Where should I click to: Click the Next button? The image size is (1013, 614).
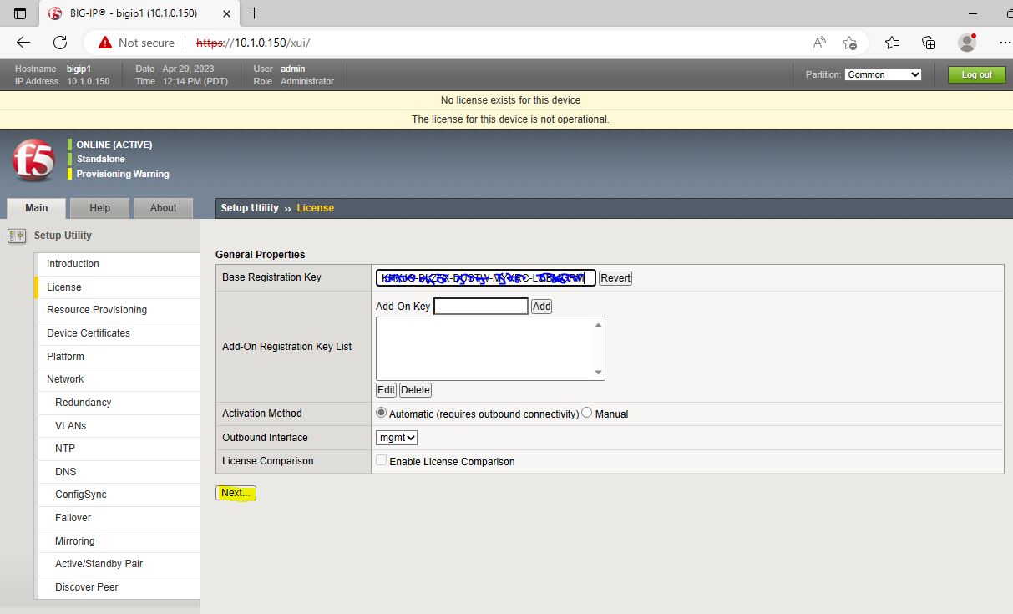236,493
